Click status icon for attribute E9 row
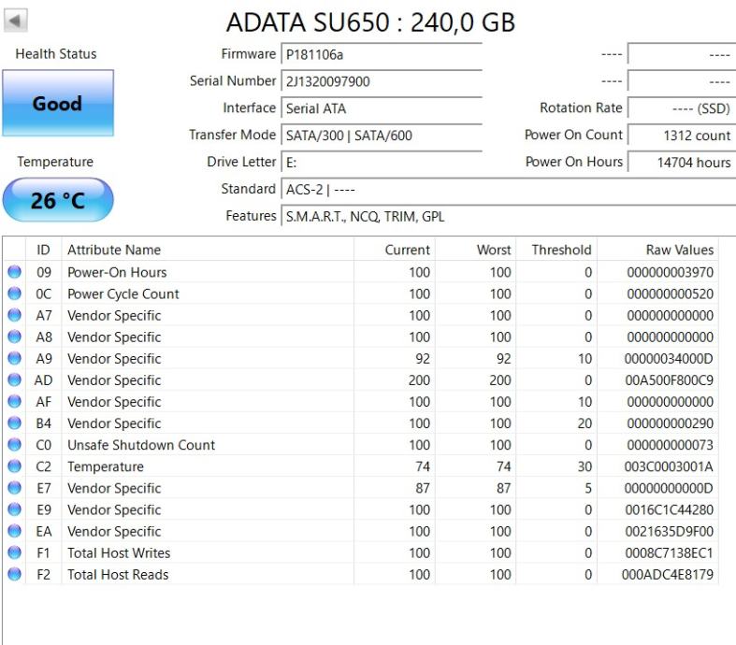This screenshot has width=736, height=645. point(15,509)
